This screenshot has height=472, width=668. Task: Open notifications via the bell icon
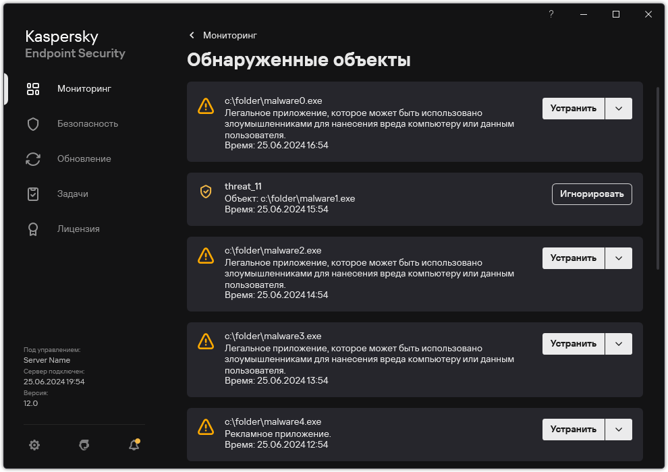click(x=134, y=445)
